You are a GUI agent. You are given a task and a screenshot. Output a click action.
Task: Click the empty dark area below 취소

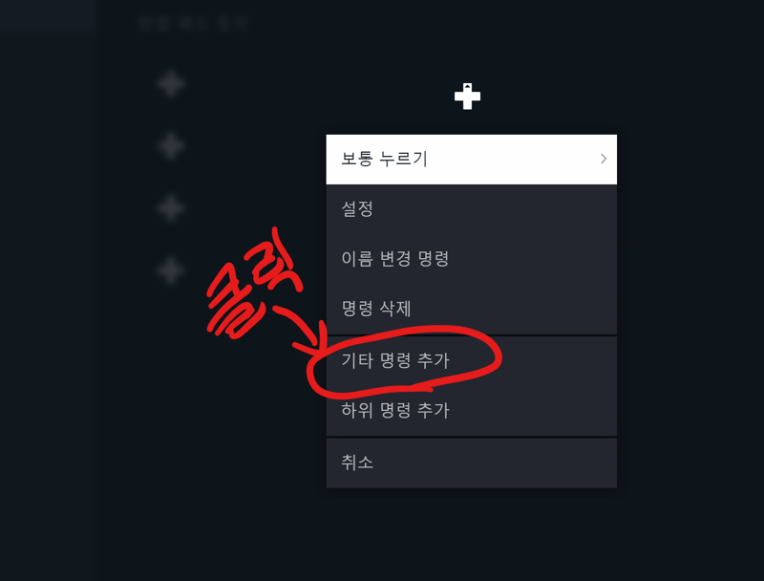[x=471, y=534]
